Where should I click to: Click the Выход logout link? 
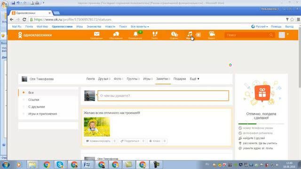(289, 27)
